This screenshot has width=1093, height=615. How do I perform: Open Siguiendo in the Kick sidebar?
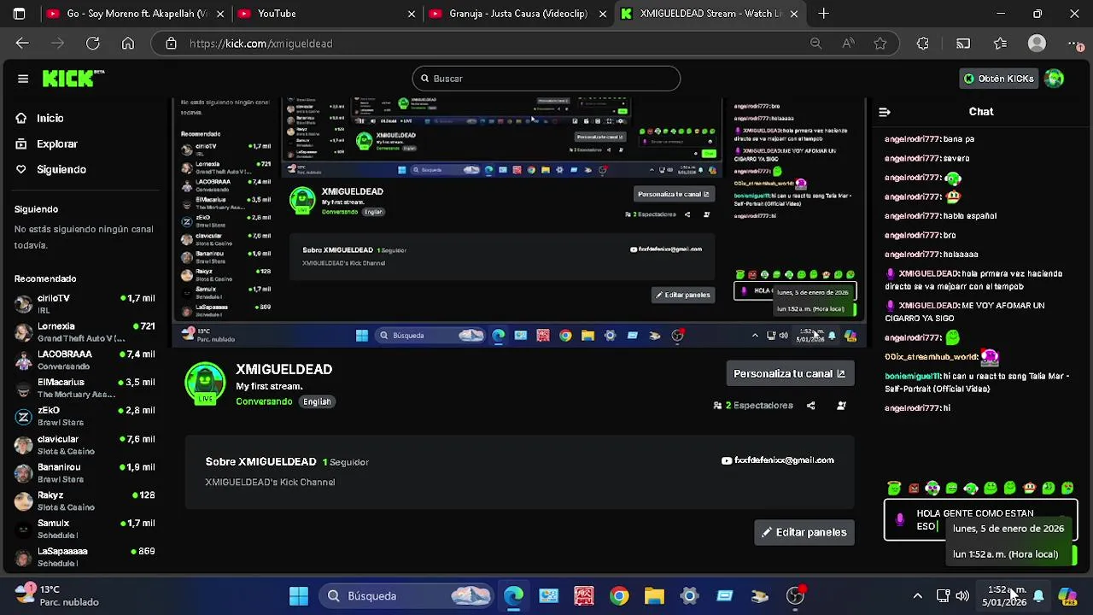coord(61,170)
